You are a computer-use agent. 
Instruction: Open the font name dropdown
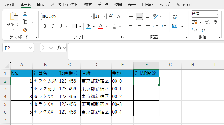(91, 16)
